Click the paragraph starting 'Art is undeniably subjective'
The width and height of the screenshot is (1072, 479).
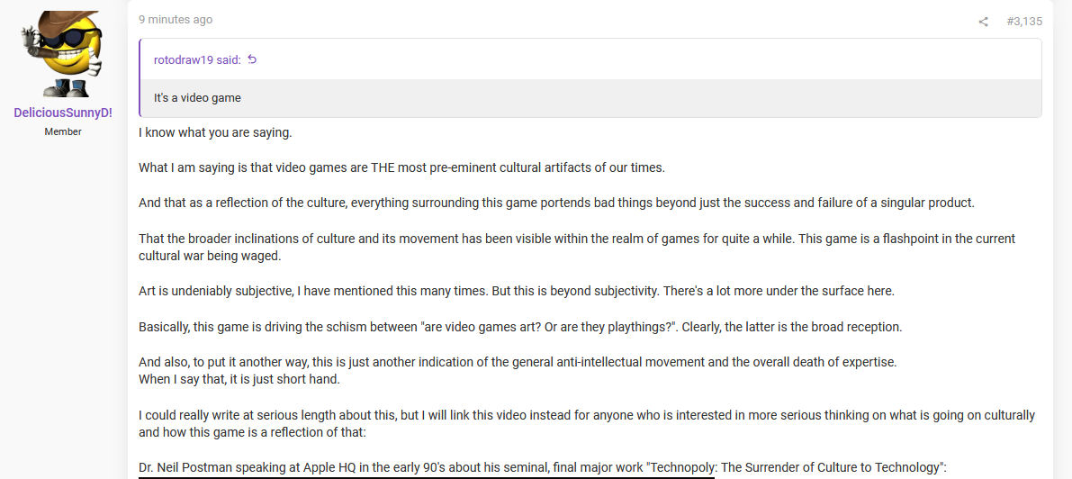click(x=517, y=292)
